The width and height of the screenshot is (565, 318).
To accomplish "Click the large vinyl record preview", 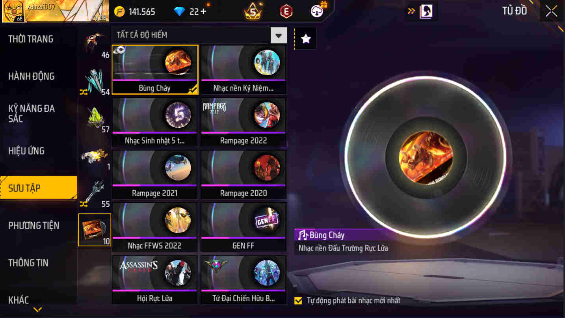I will (x=426, y=157).
